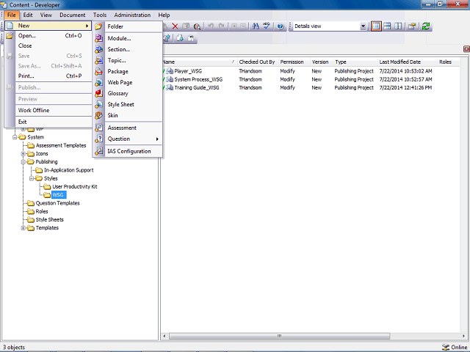Expand the Icons folder node

point(23,153)
